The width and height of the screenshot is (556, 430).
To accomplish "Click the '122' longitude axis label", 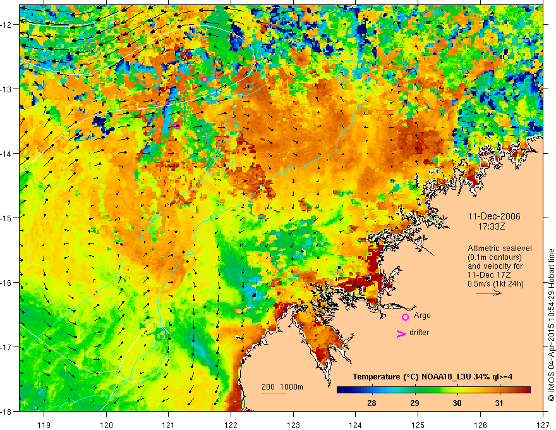I will 231,425.
